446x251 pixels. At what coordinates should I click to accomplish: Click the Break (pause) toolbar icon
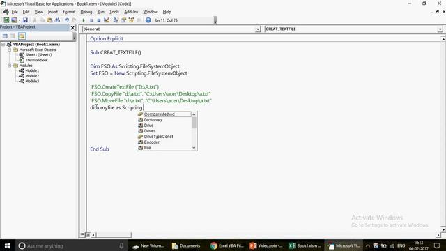91,20
